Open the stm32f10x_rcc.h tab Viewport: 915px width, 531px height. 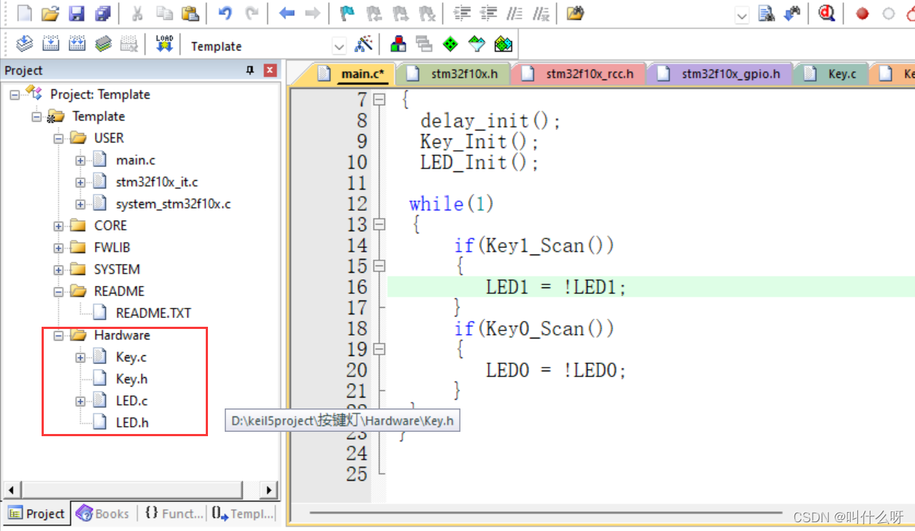(579, 74)
